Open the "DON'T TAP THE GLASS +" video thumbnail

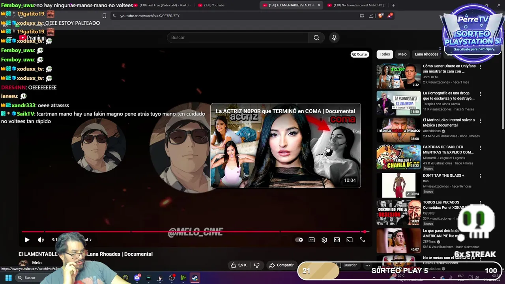pyautogui.click(x=398, y=185)
